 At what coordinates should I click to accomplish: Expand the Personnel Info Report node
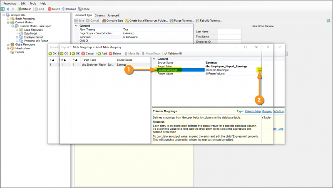[x=17, y=41]
